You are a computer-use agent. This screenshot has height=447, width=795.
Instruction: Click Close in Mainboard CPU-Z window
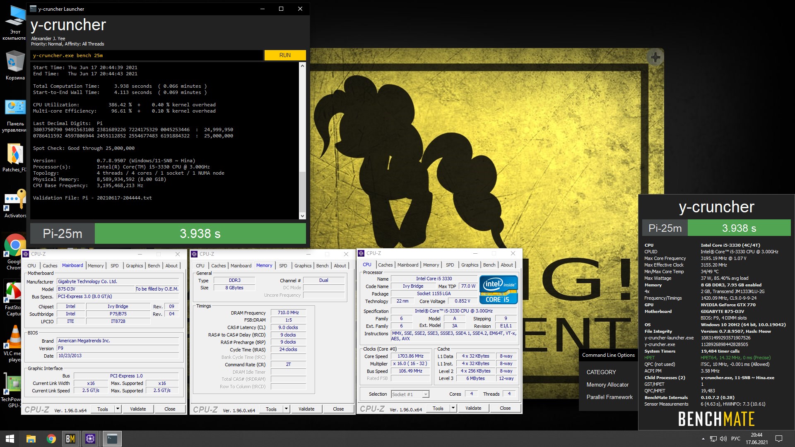(x=170, y=409)
